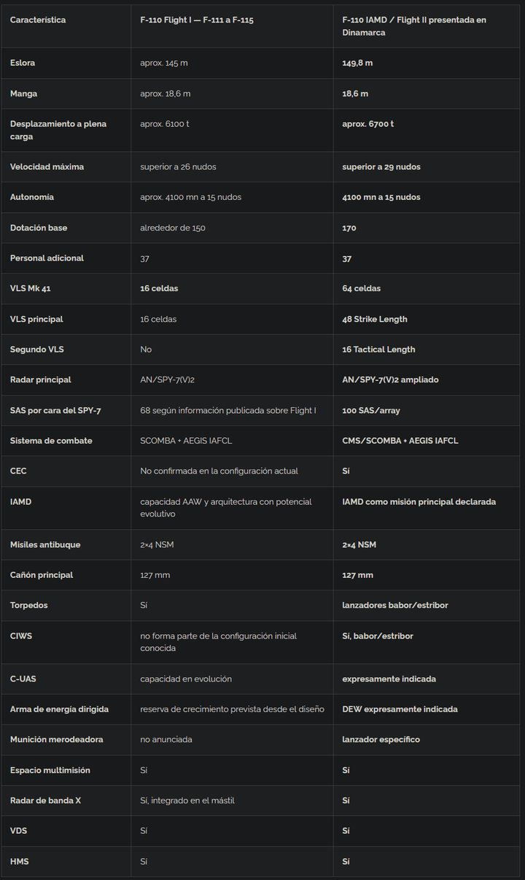Select 'Sí, integrado en el mástil' cell

point(187,800)
